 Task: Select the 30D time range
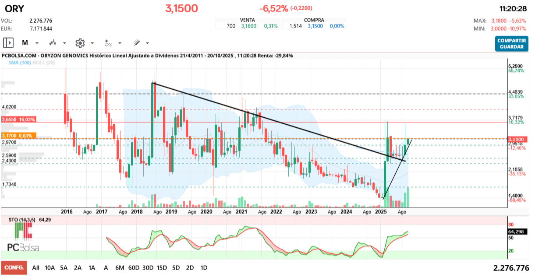pos(148,267)
